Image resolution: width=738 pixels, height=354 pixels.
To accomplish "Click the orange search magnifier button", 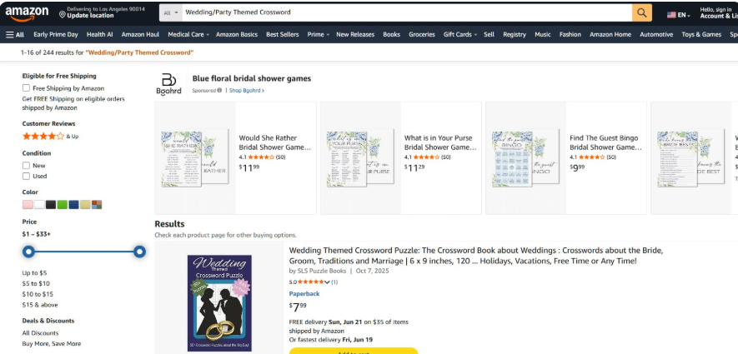I will [x=642, y=12].
